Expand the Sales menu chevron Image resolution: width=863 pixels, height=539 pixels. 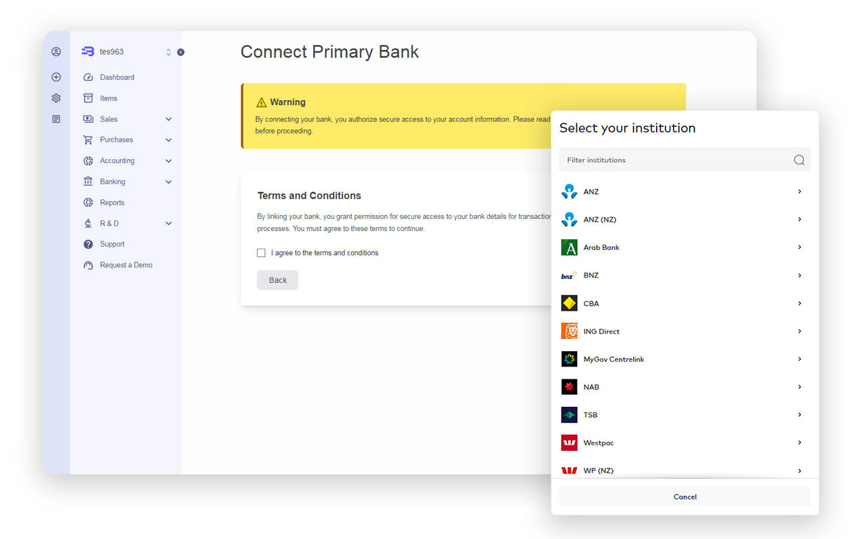pos(169,119)
